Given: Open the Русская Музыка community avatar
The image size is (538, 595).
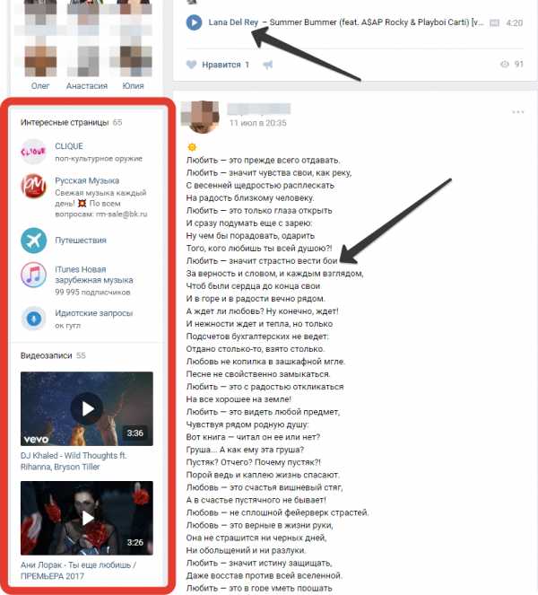Looking at the screenshot, I should (x=33, y=186).
